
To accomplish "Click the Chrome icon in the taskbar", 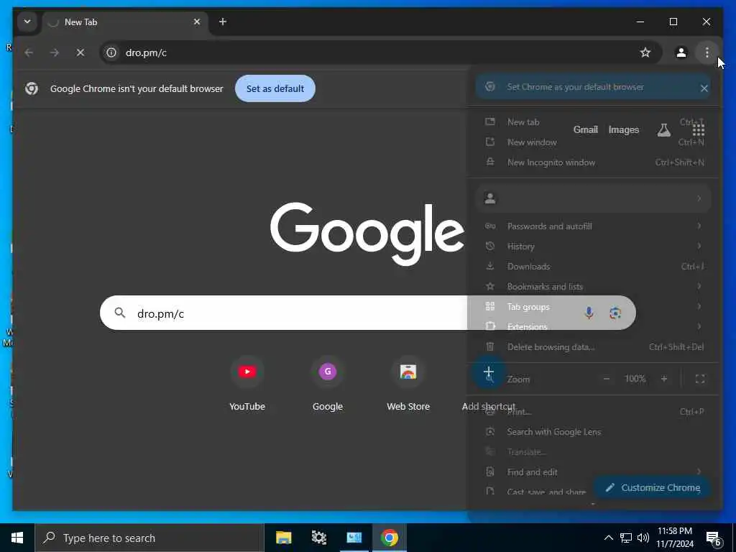I will 389,538.
